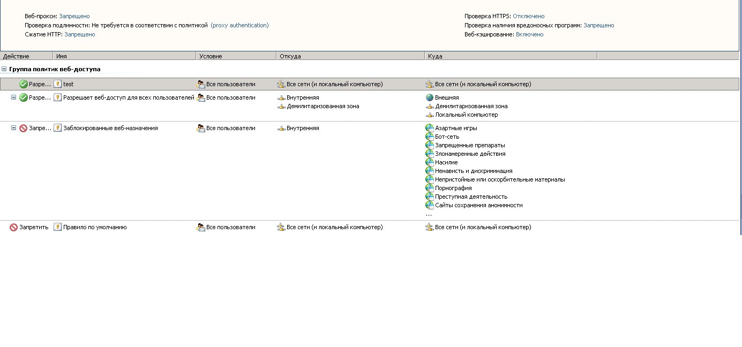Click the red deny icon of default rule
Viewport: 742px width, 347px height.
pyautogui.click(x=14, y=228)
